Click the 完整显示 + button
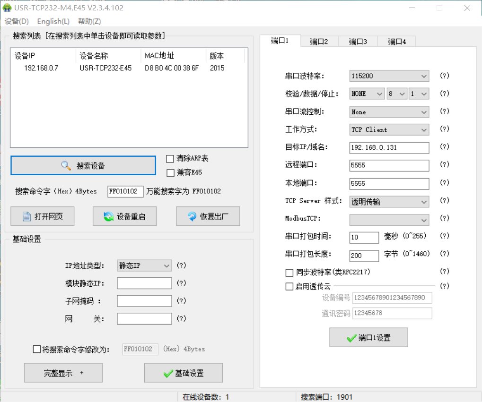 pos(63,373)
